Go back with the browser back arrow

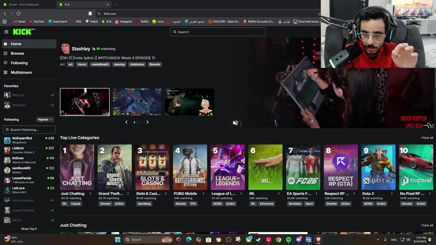(5, 14)
